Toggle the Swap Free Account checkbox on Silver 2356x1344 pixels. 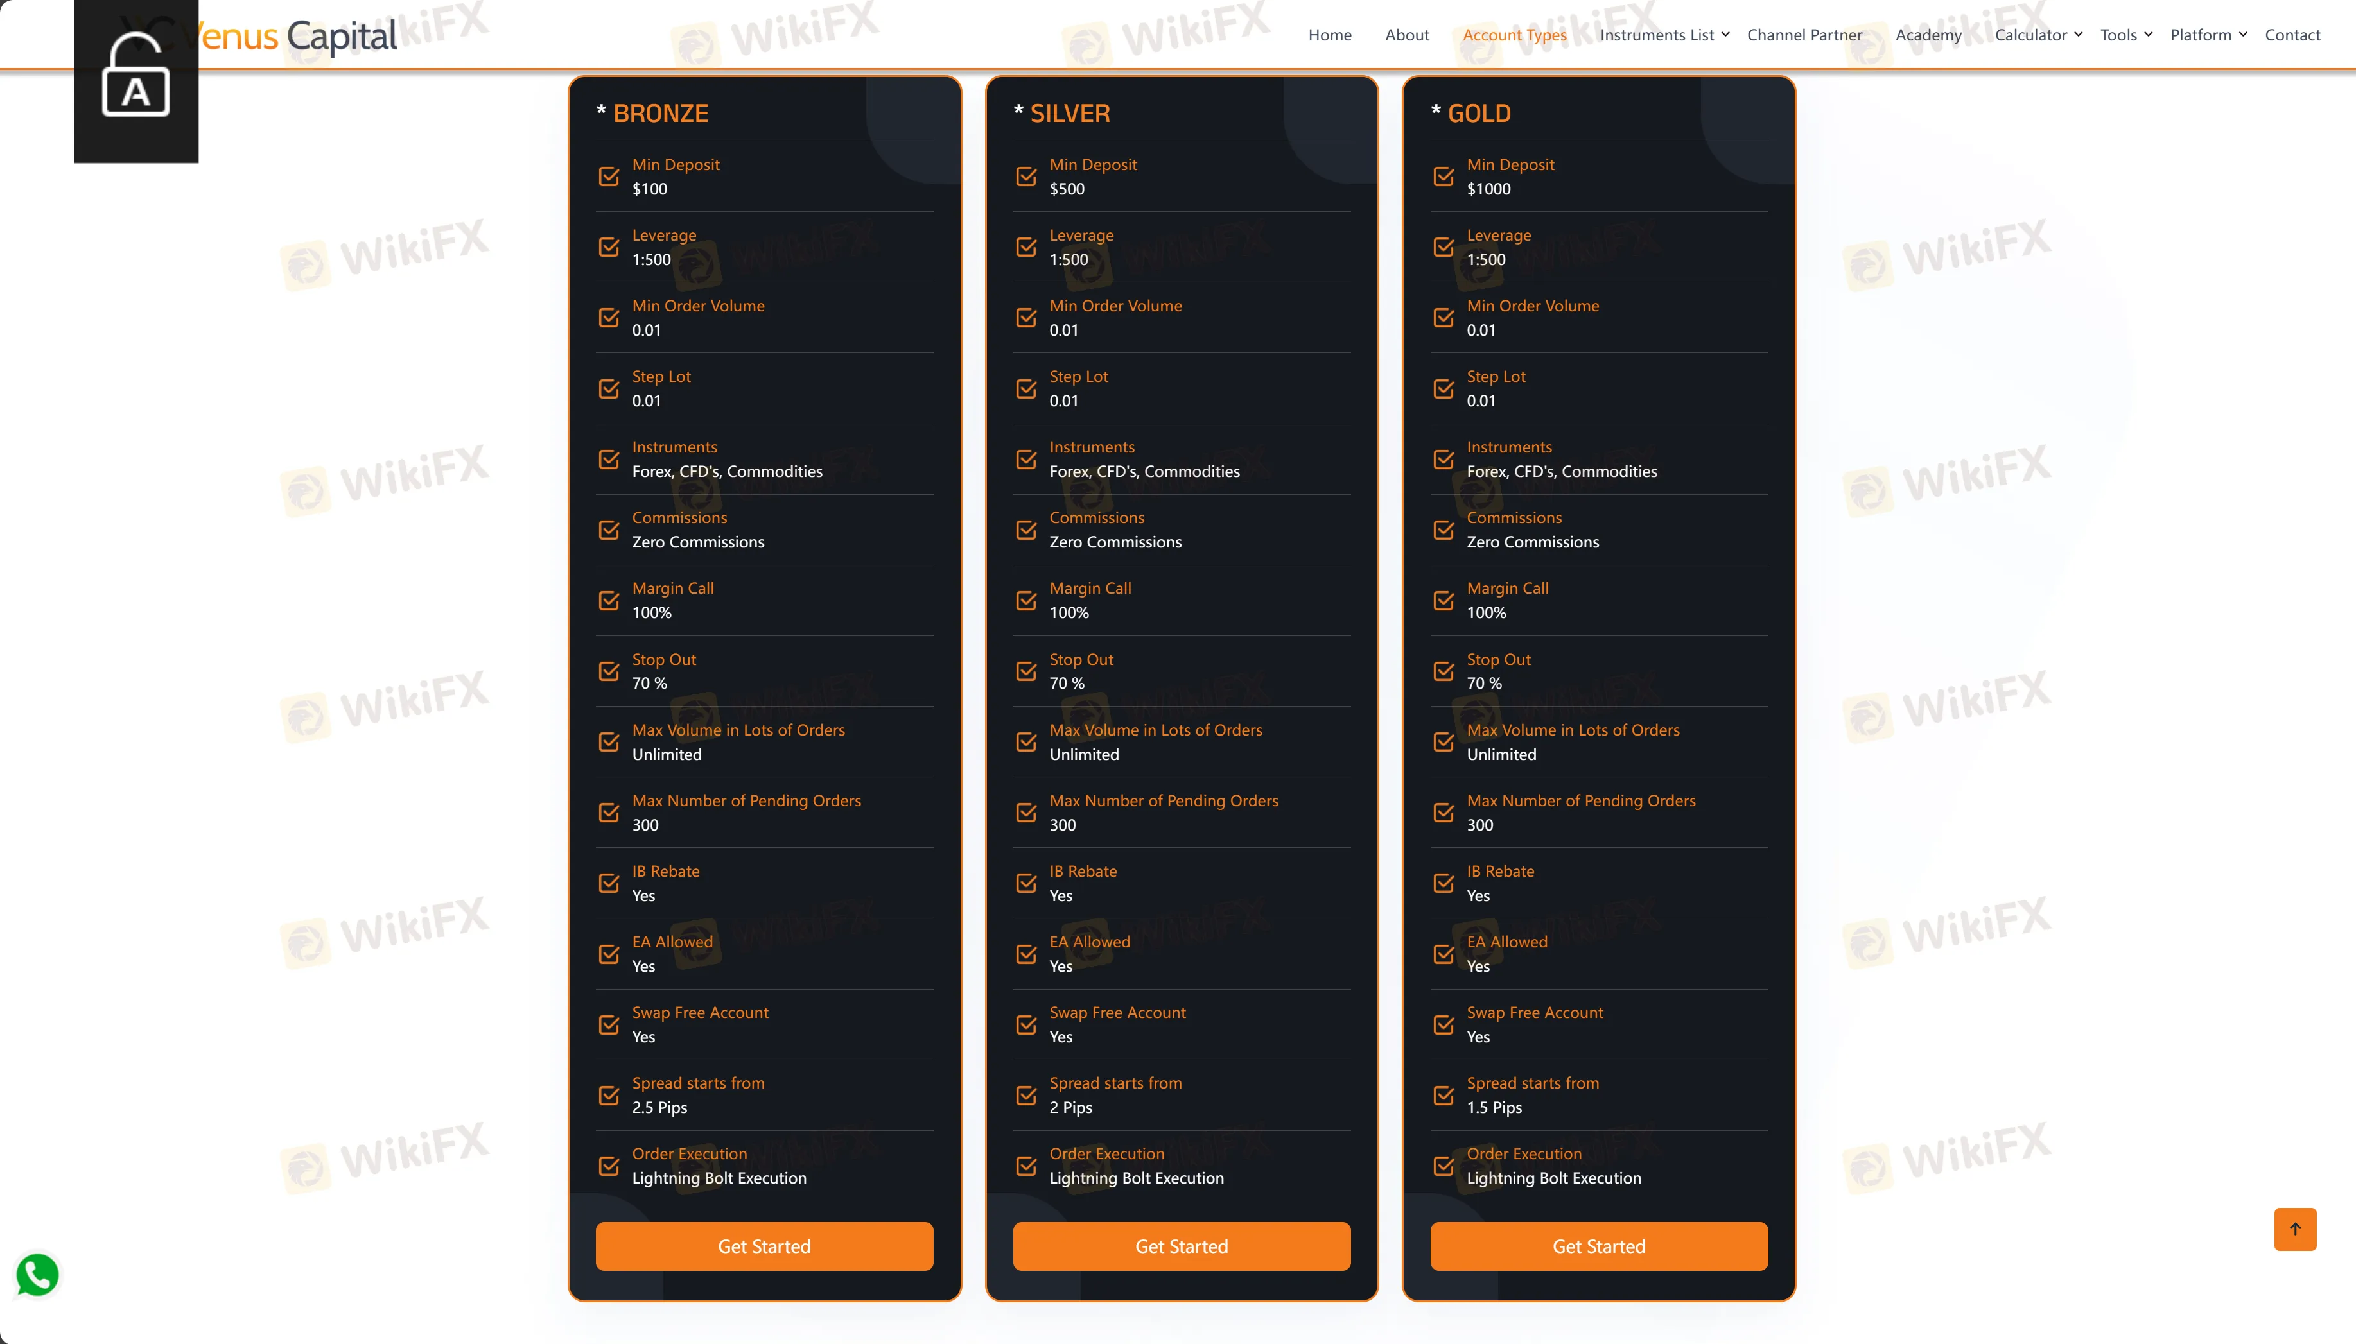click(1026, 1024)
